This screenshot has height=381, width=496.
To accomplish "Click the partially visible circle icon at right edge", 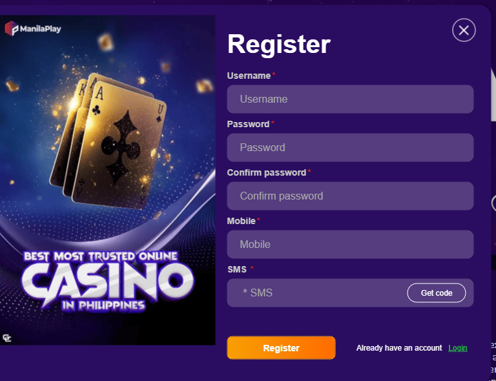I will point(493,203).
